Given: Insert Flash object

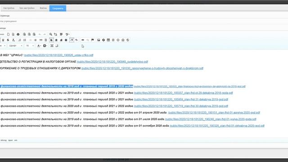Looking at the screenshot, I should coord(103,40).
